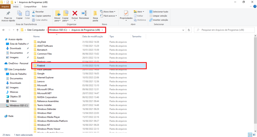Click the Colar clipboard icon
Screen dimensions: 257x137
click(x=27, y=13)
